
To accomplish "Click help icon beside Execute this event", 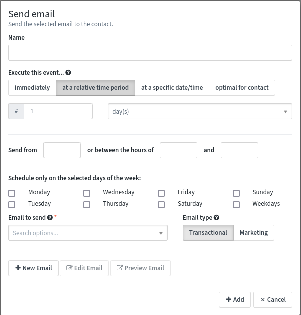I will click(68, 73).
